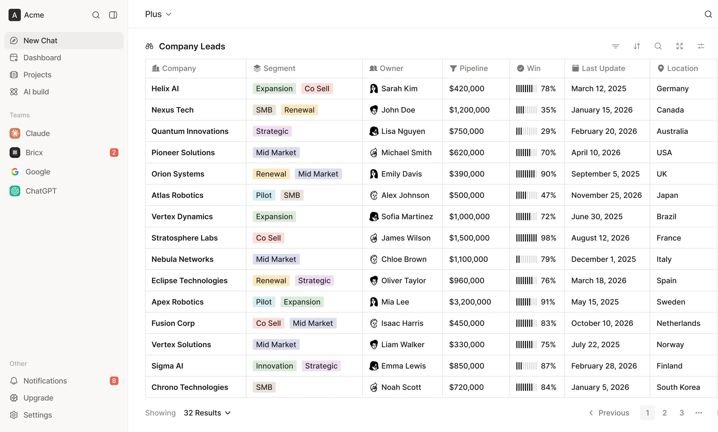This screenshot has height=432, width=718.
Task: Click the Innovation tag on Sigma AI
Action: pyautogui.click(x=274, y=366)
